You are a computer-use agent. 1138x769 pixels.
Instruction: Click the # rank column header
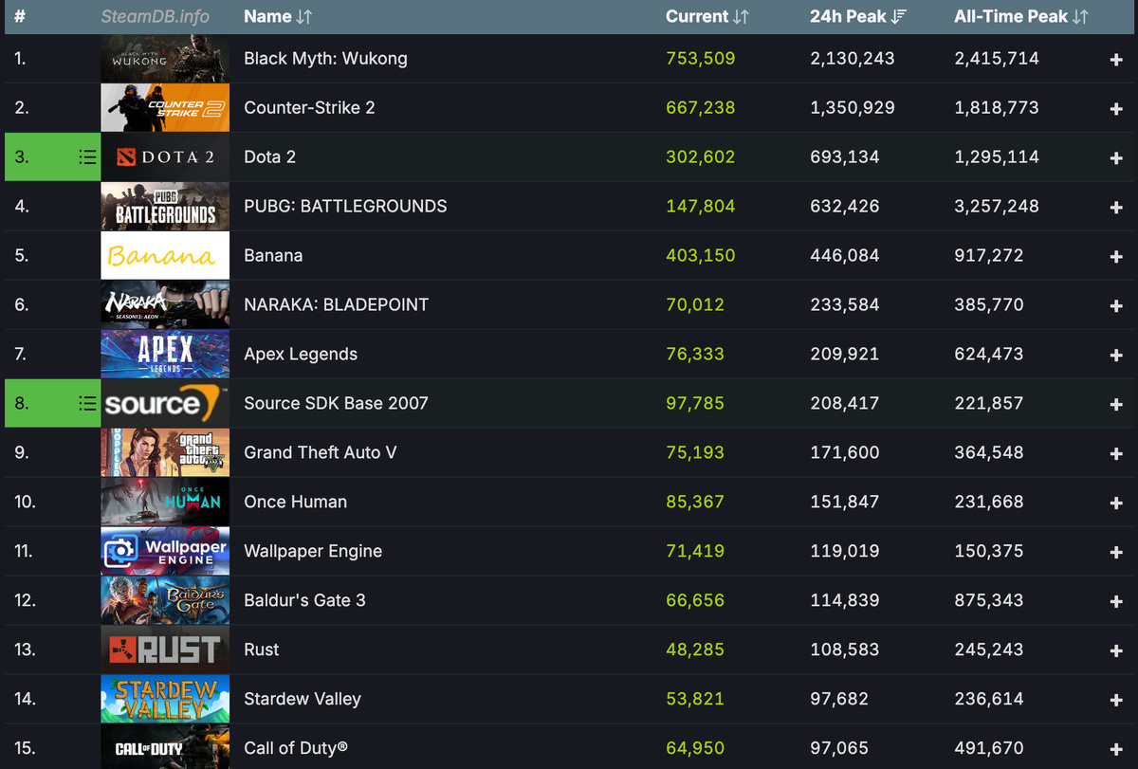click(20, 16)
